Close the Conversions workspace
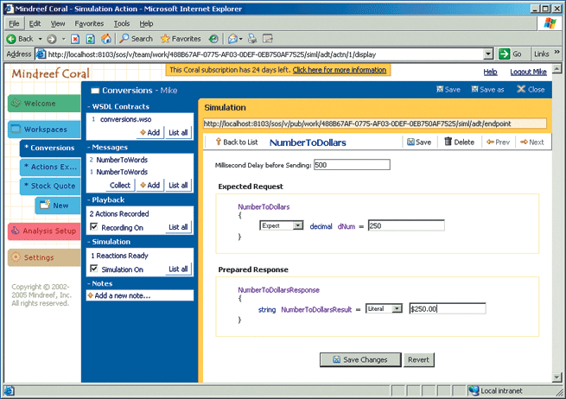This screenshot has width=566, height=399. (530, 89)
